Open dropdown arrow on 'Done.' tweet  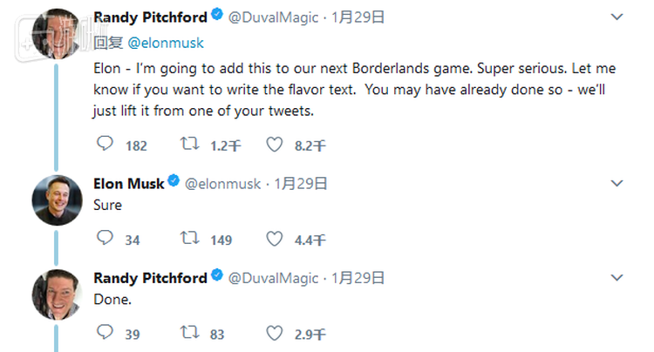(617, 278)
